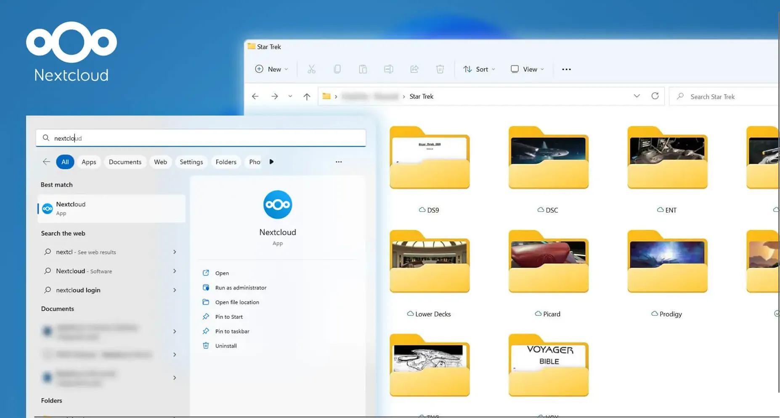Expand the address bar history dropdown
Image resolution: width=780 pixels, height=418 pixels.
click(637, 96)
